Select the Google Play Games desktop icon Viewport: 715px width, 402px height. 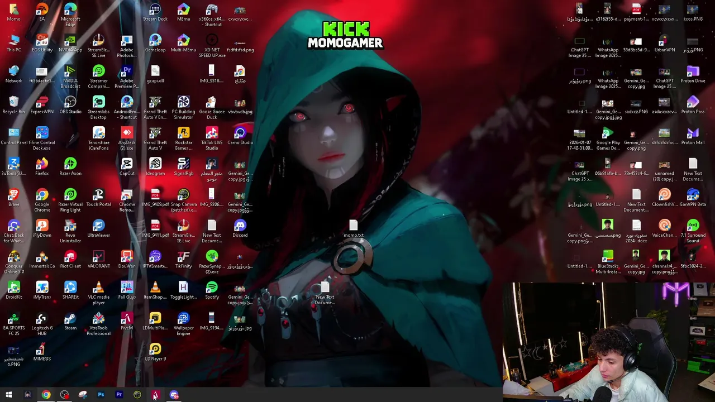tap(608, 138)
